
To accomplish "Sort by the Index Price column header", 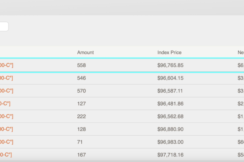I will [169, 52].
